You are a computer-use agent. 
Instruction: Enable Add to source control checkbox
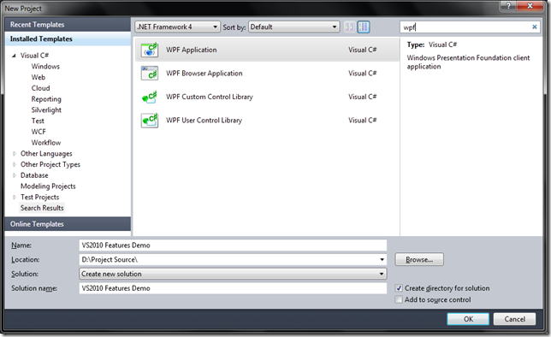(399, 299)
